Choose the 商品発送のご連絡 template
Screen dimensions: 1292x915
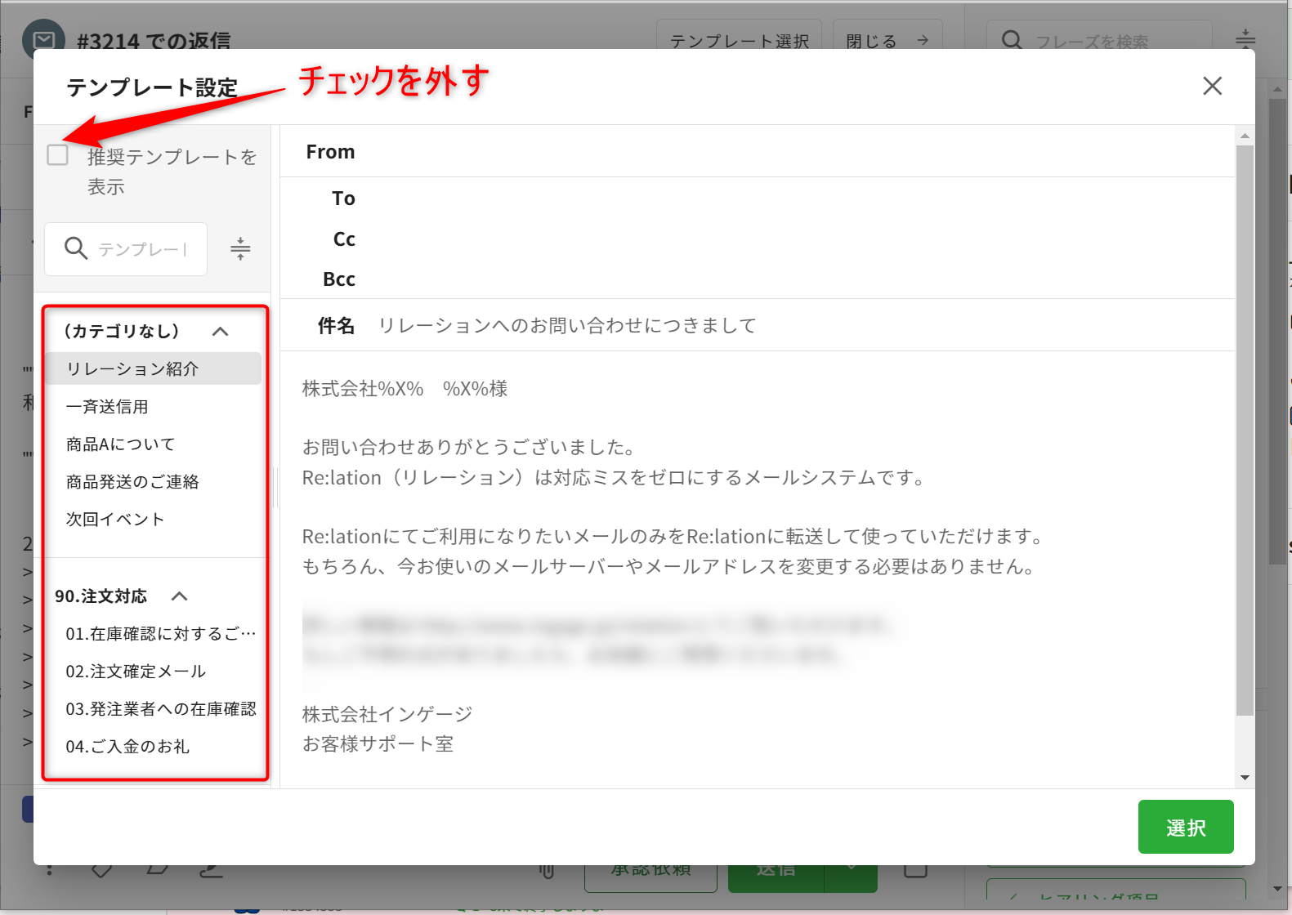[x=132, y=481]
